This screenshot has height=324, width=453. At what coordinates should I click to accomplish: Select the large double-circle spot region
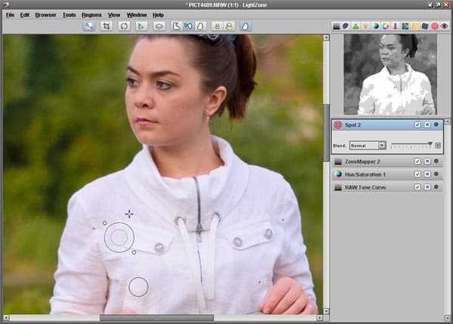(119, 237)
